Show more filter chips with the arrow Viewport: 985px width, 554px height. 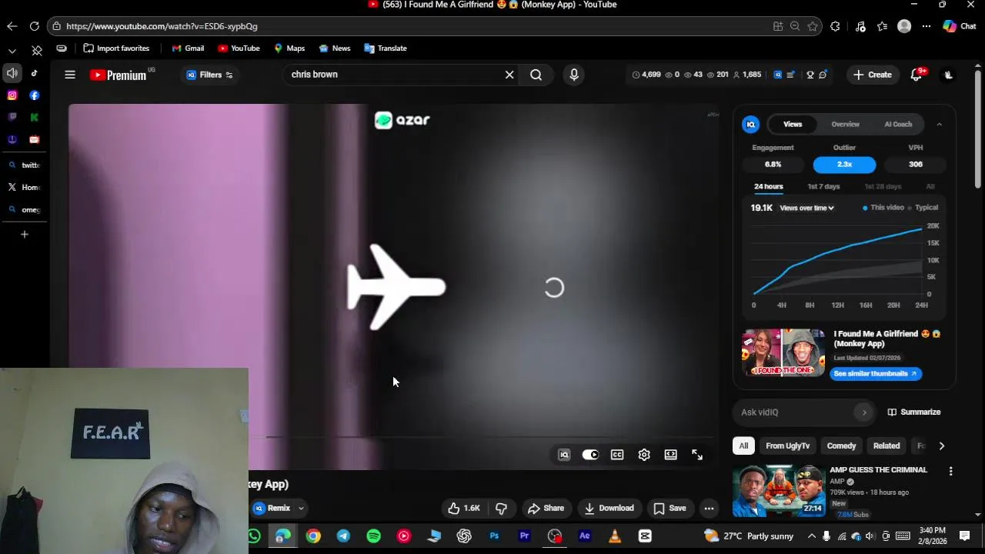941,446
